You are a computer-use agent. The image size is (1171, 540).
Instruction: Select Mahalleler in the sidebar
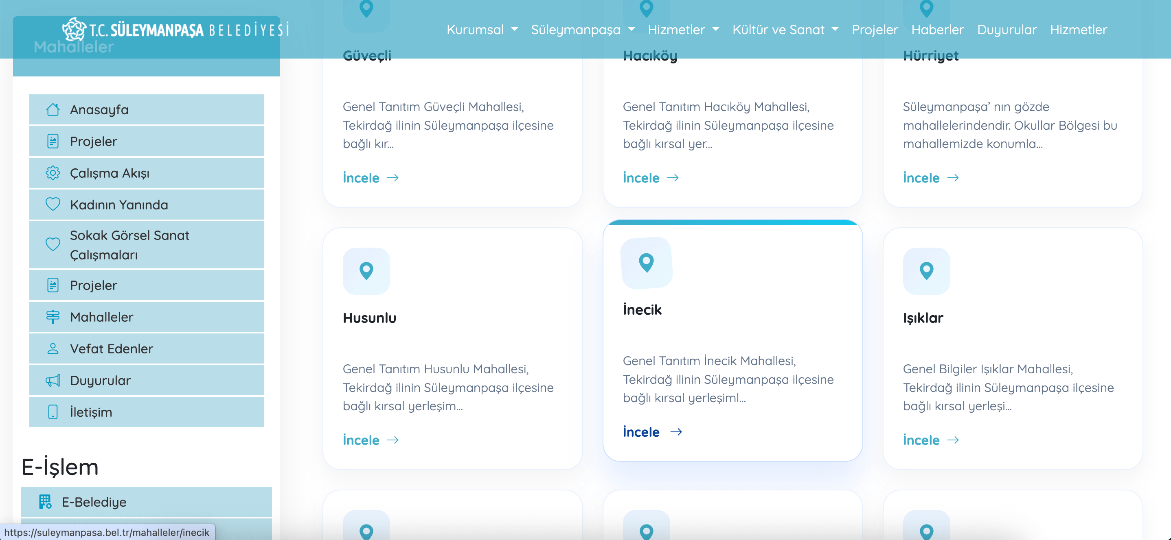pyautogui.click(x=147, y=317)
